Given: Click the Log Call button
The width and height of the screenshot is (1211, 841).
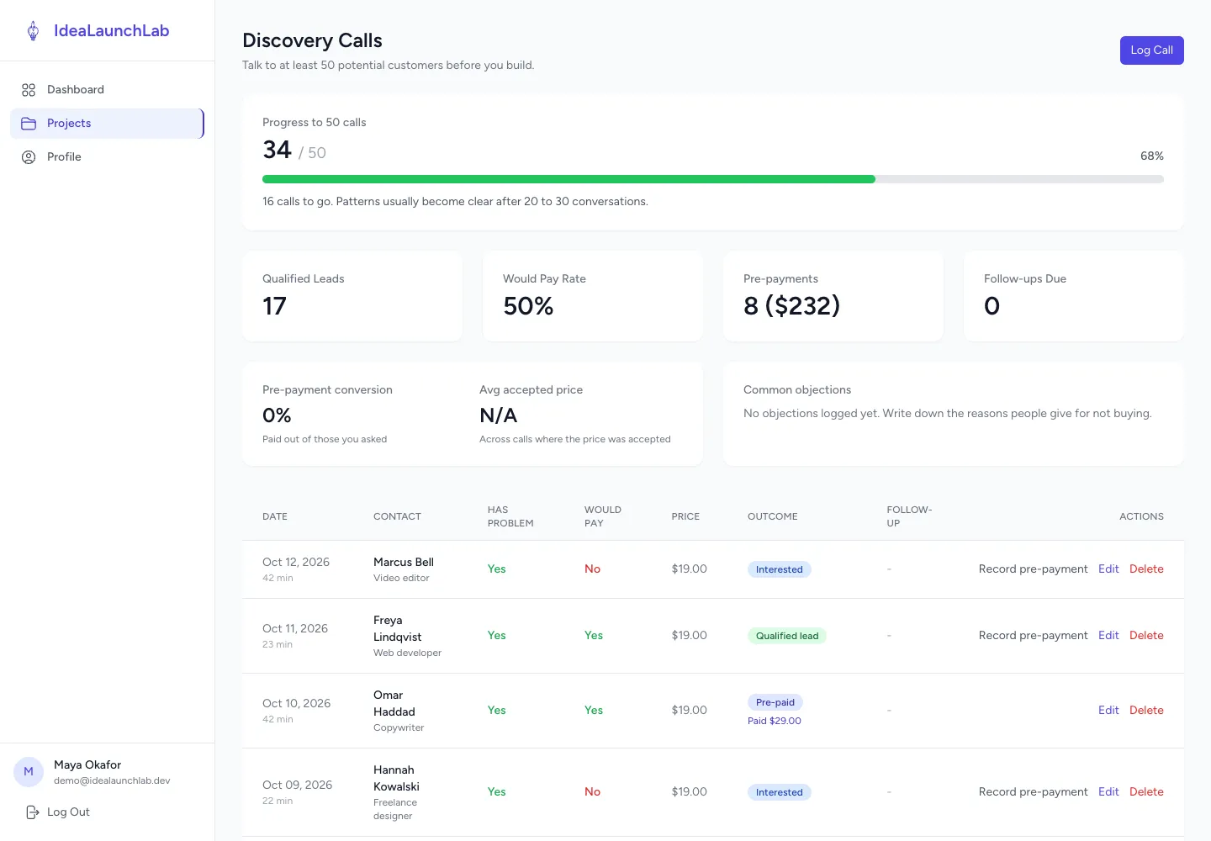Looking at the screenshot, I should [1151, 50].
